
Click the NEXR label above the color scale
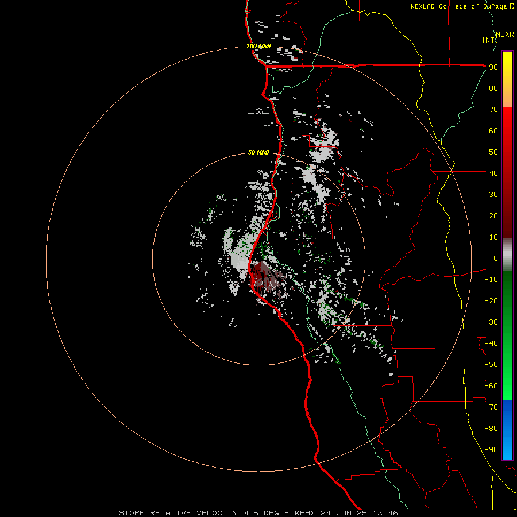[505, 34]
